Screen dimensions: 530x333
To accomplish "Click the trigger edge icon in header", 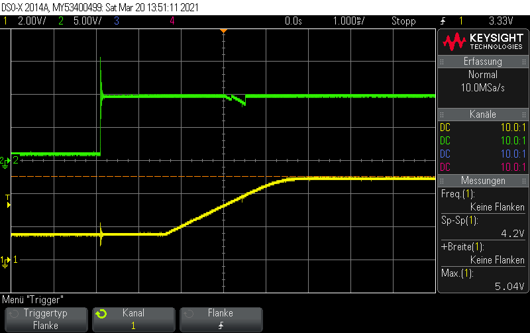I will (443, 21).
